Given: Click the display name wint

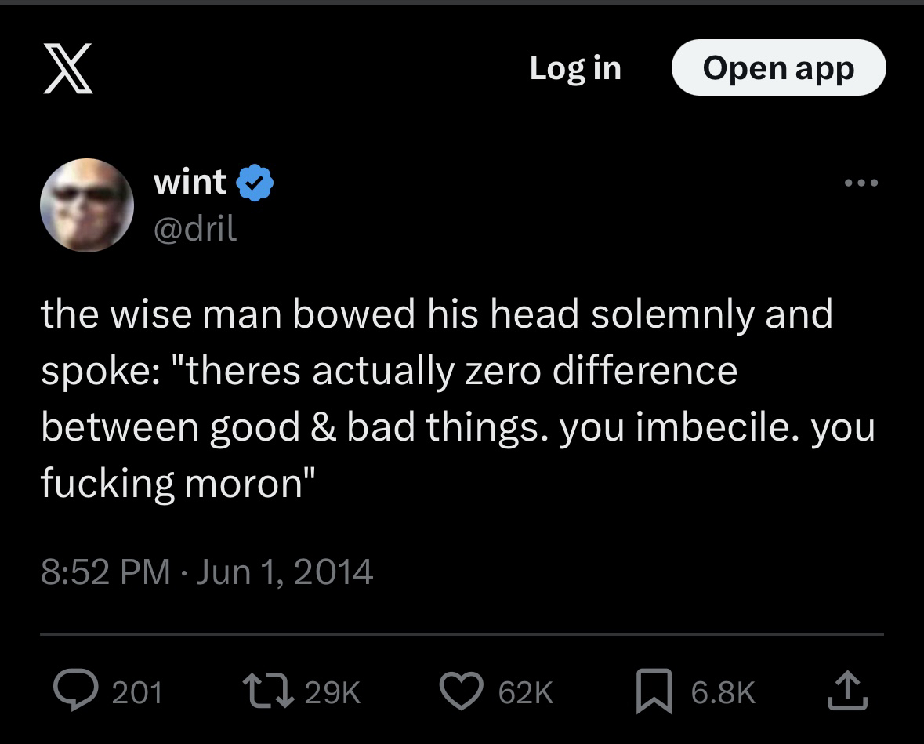Looking at the screenshot, I should tap(190, 182).
